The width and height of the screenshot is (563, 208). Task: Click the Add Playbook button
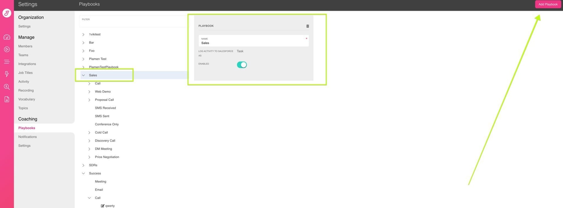pos(548,4)
